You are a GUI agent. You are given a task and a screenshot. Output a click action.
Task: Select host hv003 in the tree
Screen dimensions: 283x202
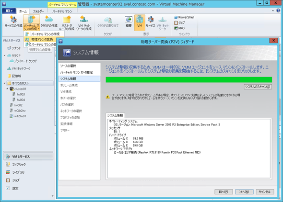click(19, 94)
